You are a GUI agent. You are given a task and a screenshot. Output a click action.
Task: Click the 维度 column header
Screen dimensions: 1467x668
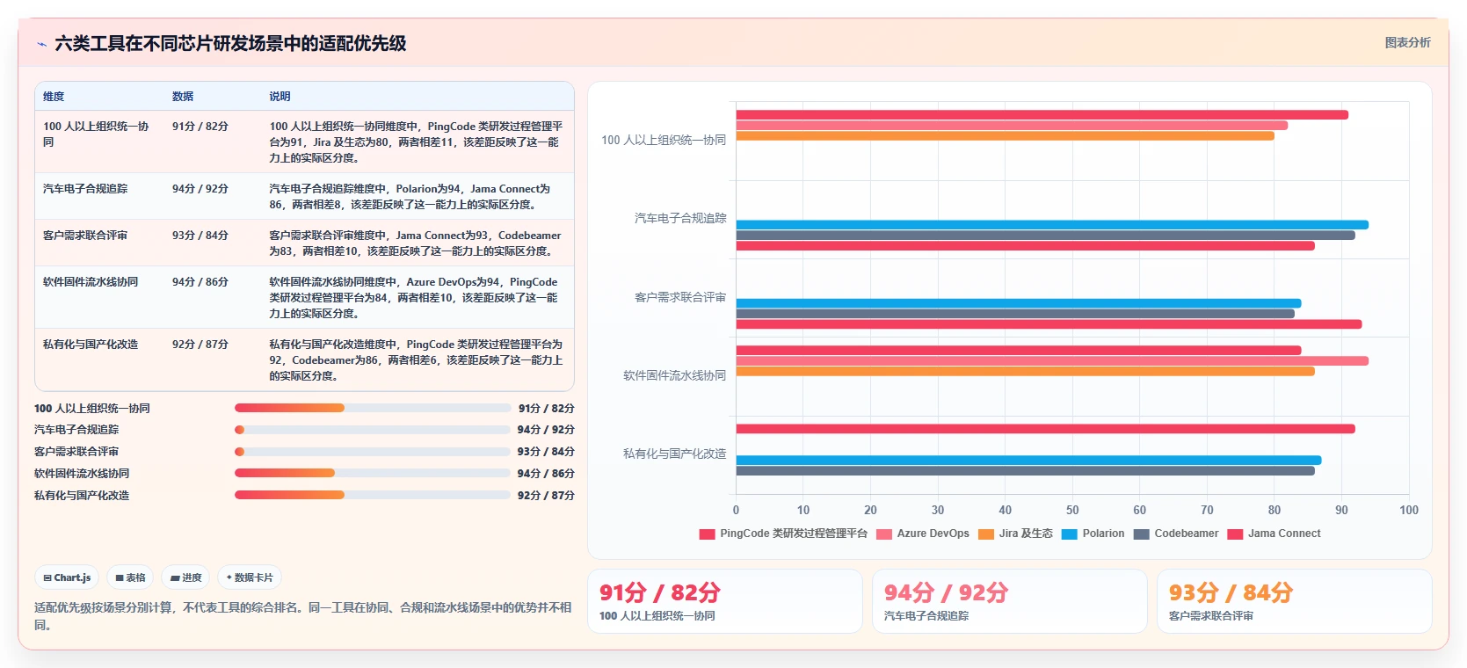54,97
